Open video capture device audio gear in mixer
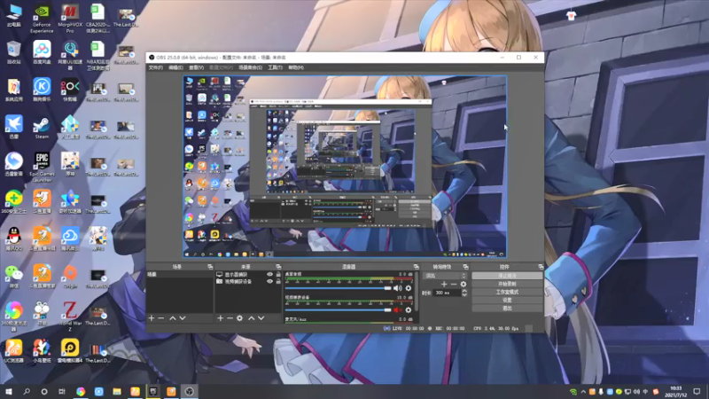Viewport: 709px width, 399px height. point(409,309)
